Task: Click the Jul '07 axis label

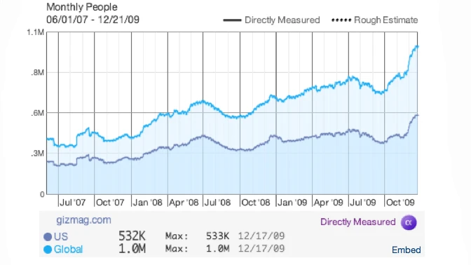Action: [x=72, y=202]
